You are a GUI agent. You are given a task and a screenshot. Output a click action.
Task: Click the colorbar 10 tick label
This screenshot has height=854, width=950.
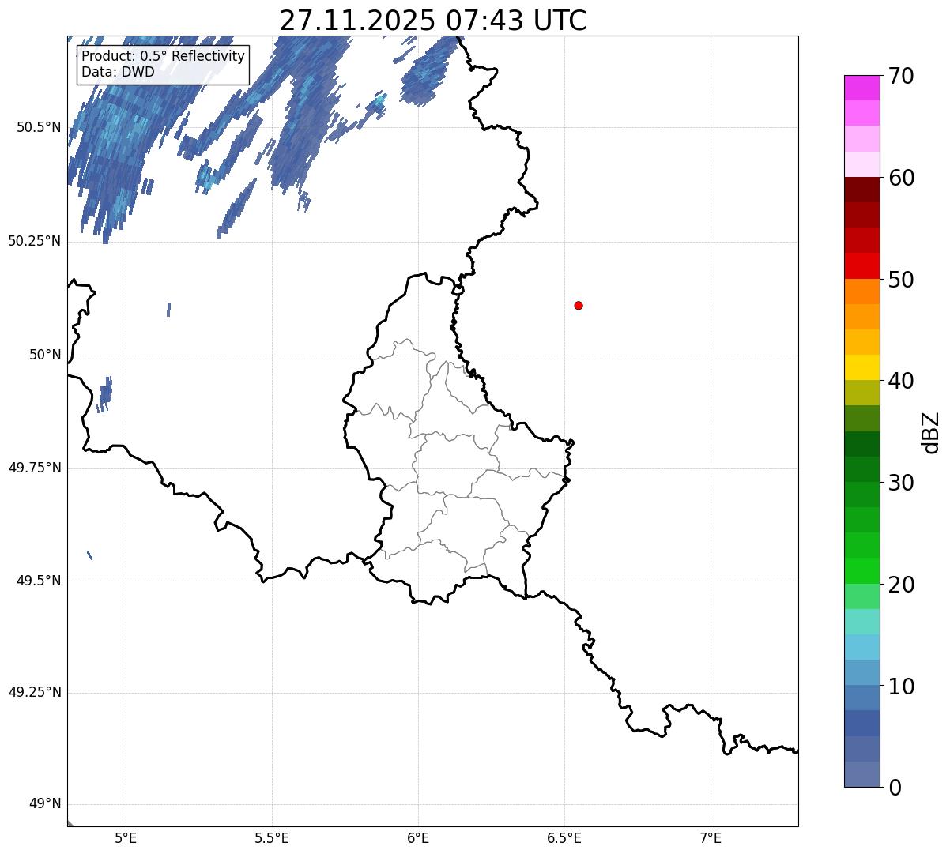coord(901,687)
